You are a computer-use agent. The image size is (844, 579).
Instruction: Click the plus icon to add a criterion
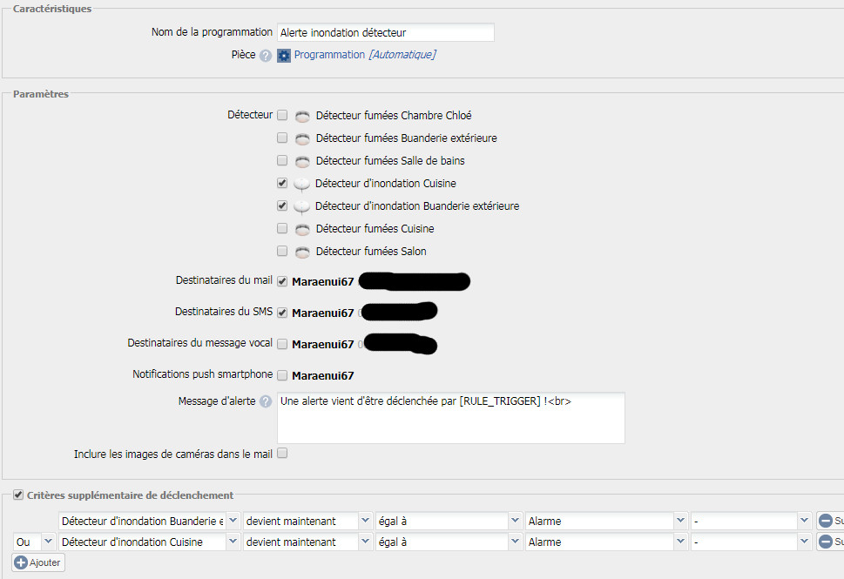pos(21,562)
